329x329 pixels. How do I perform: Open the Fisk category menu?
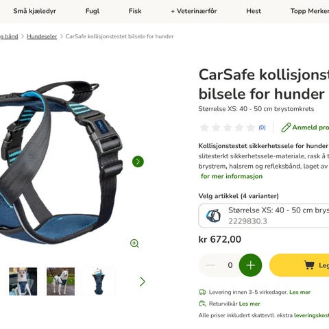coord(135,11)
